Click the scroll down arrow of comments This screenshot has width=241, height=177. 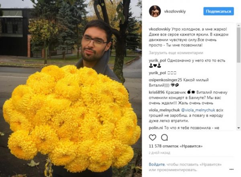pos(238,128)
